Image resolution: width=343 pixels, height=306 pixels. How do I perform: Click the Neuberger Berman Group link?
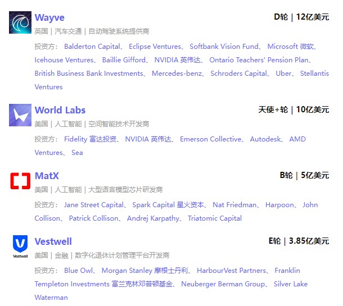(x=223, y=284)
